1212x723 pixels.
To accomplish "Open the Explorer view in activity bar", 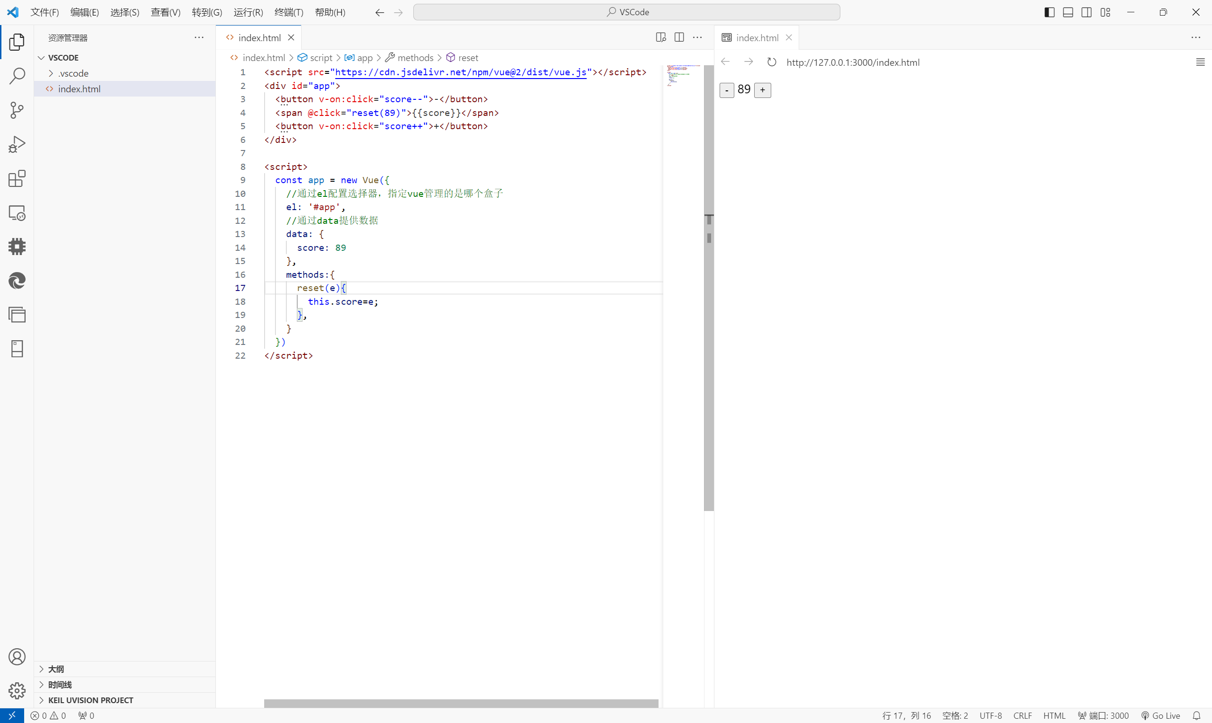I will click(x=17, y=42).
